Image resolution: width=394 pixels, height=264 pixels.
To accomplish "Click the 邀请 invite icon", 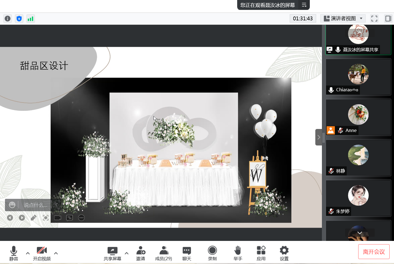I will pyautogui.click(x=141, y=253).
